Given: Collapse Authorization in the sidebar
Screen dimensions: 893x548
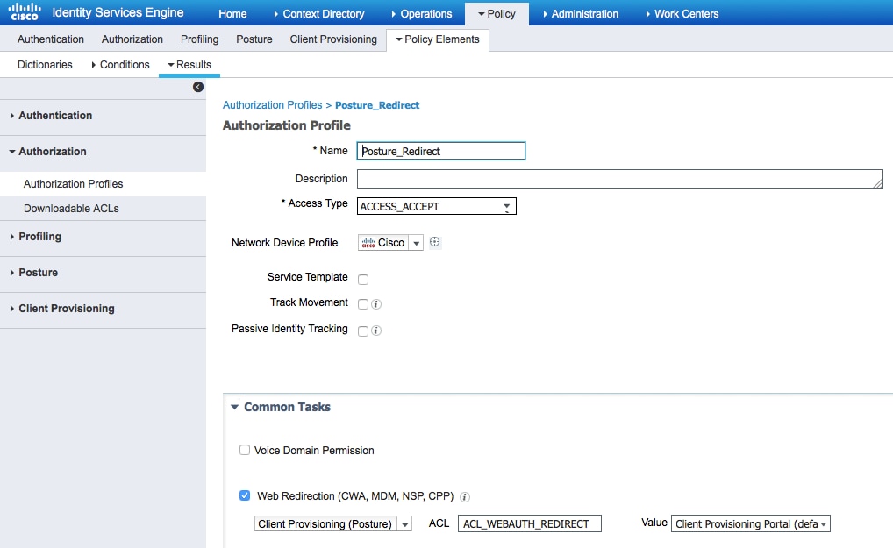Looking at the screenshot, I should click(x=53, y=152).
